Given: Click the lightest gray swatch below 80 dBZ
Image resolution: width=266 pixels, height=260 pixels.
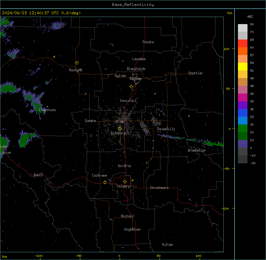Looking at the screenshot, I should 243,28.
